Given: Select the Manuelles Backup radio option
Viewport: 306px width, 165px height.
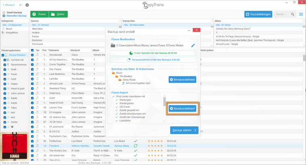Looking at the screenshot, I should [x=4, y=16].
